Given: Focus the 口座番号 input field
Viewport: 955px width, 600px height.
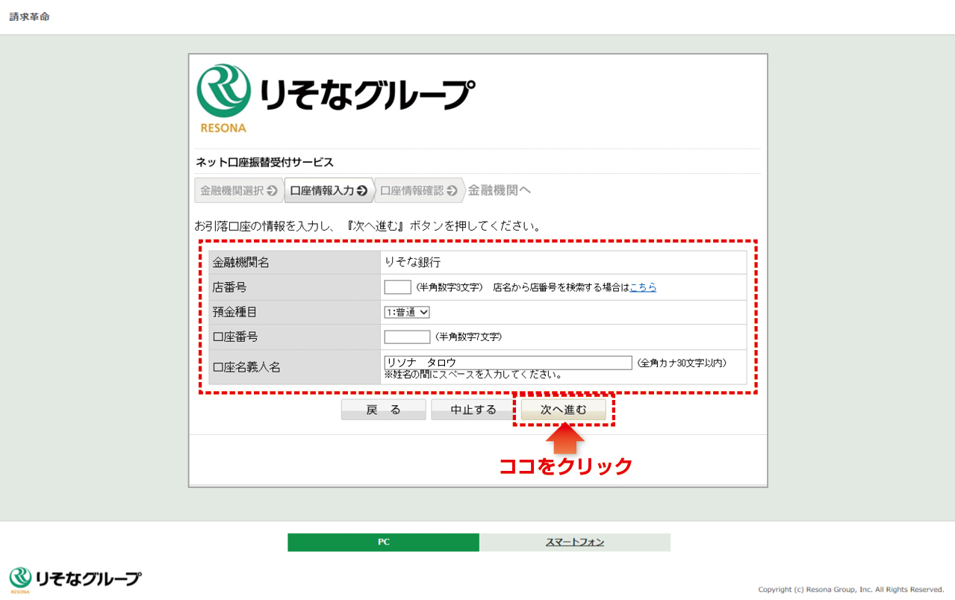Looking at the screenshot, I should (x=407, y=337).
